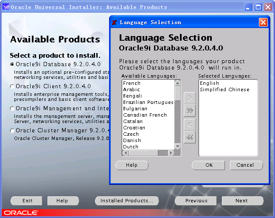Click right arrow of horizontal language scrollbar
The image size is (275, 218).
[x=171, y=153]
